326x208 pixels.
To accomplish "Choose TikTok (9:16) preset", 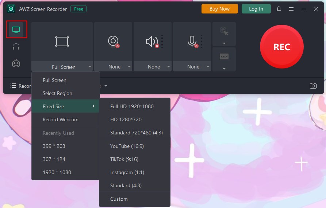I will point(135,159).
